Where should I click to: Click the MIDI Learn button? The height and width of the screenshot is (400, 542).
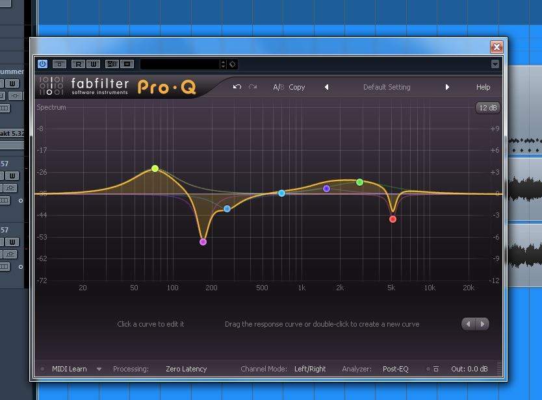click(69, 369)
